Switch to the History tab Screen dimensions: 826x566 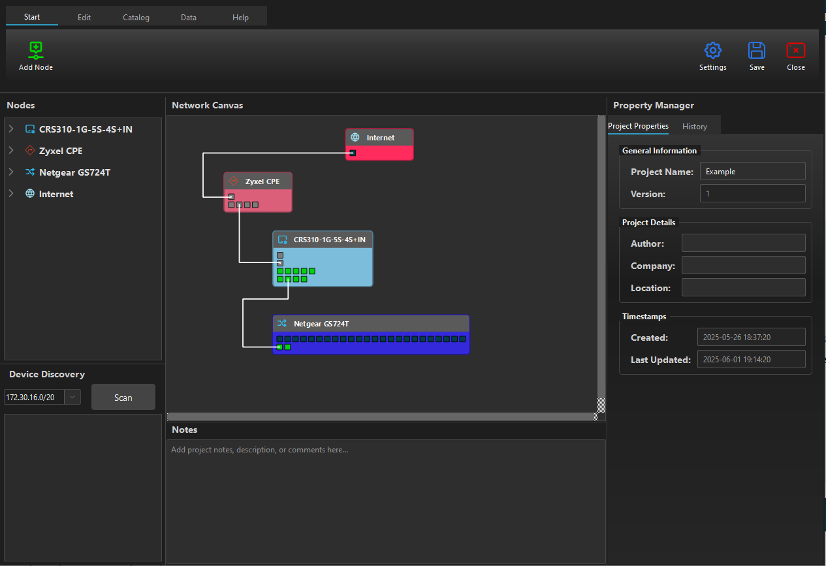click(695, 126)
